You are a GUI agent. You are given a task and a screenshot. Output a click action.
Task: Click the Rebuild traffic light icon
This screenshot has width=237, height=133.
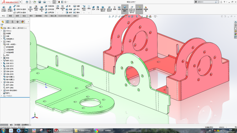(x=59, y=2)
